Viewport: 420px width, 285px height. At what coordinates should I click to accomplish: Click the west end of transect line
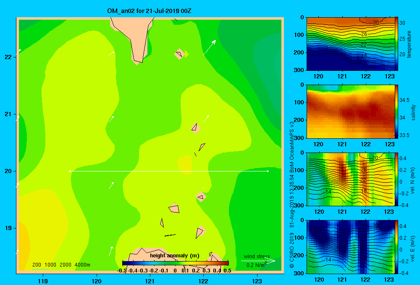(x=70, y=171)
